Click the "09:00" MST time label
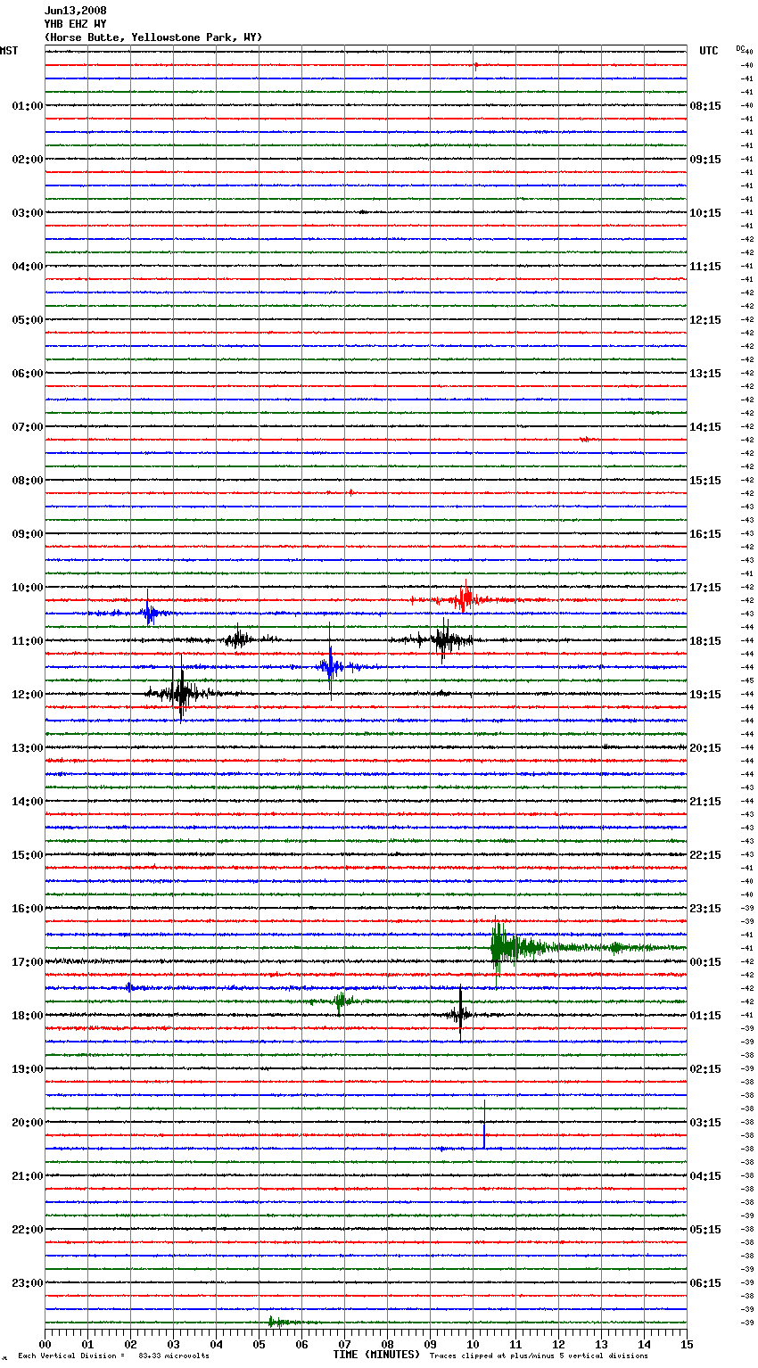The width and height of the screenshot is (758, 1368). 28,534
